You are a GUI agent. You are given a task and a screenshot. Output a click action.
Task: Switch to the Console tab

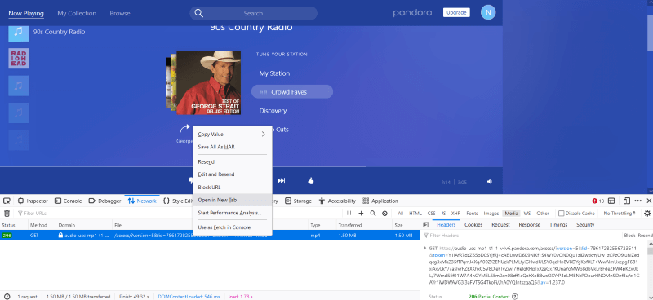point(69,201)
